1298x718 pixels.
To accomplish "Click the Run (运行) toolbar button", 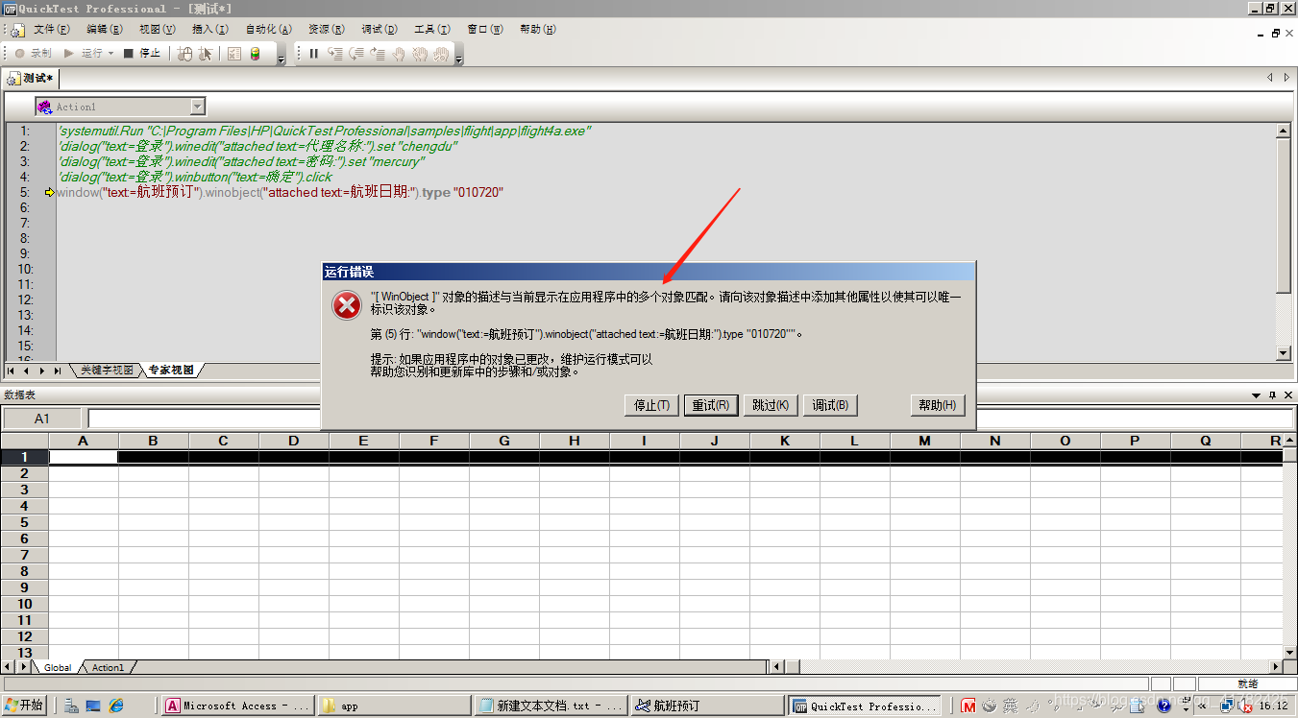I will (83, 54).
